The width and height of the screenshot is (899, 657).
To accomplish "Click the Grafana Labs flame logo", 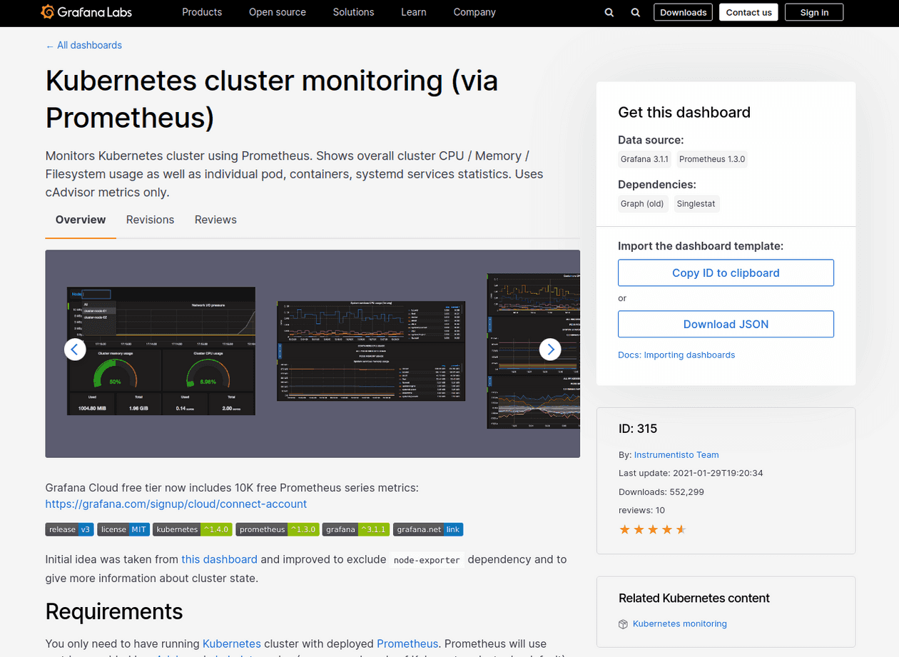I will pos(48,12).
